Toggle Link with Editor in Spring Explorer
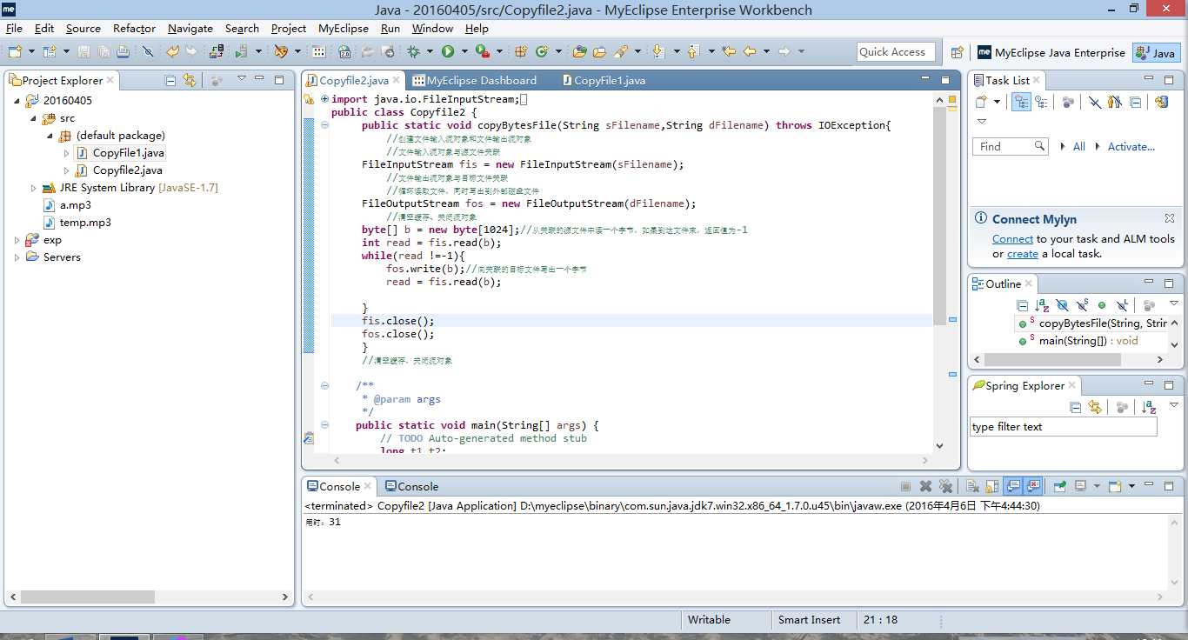This screenshot has width=1188, height=640. click(x=1095, y=407)
